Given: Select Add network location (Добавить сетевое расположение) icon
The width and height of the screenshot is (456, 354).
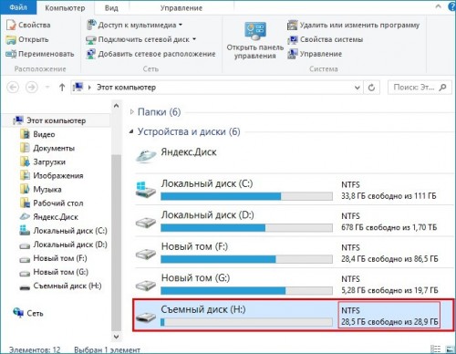Looking at the screenshot, I should pos(91,54).
